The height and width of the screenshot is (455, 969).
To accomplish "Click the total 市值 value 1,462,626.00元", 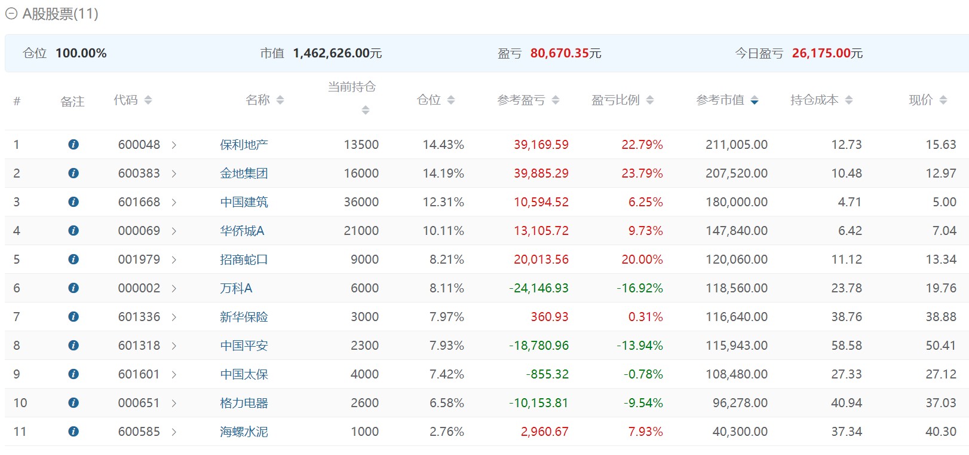I will coord(338,53).
